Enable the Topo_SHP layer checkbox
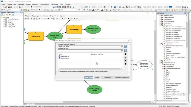Image resolution: width=191 pixels, height=107 pixels. tap(6, 25)
